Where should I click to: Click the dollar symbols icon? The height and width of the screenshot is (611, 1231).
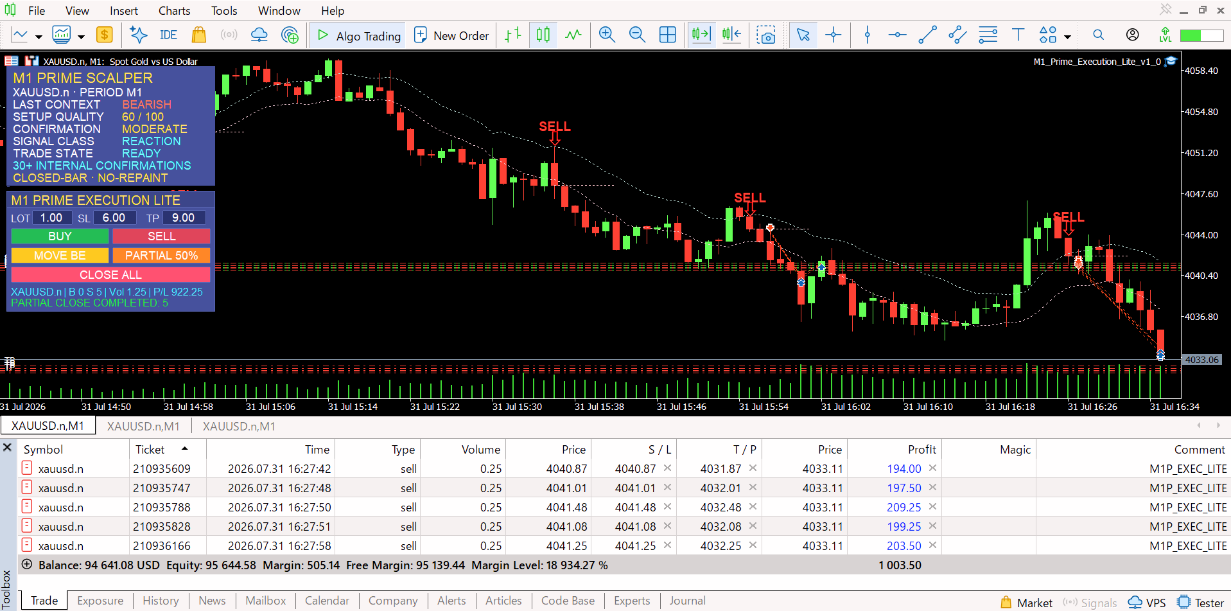pyautogui.click(x=104, y=35)
